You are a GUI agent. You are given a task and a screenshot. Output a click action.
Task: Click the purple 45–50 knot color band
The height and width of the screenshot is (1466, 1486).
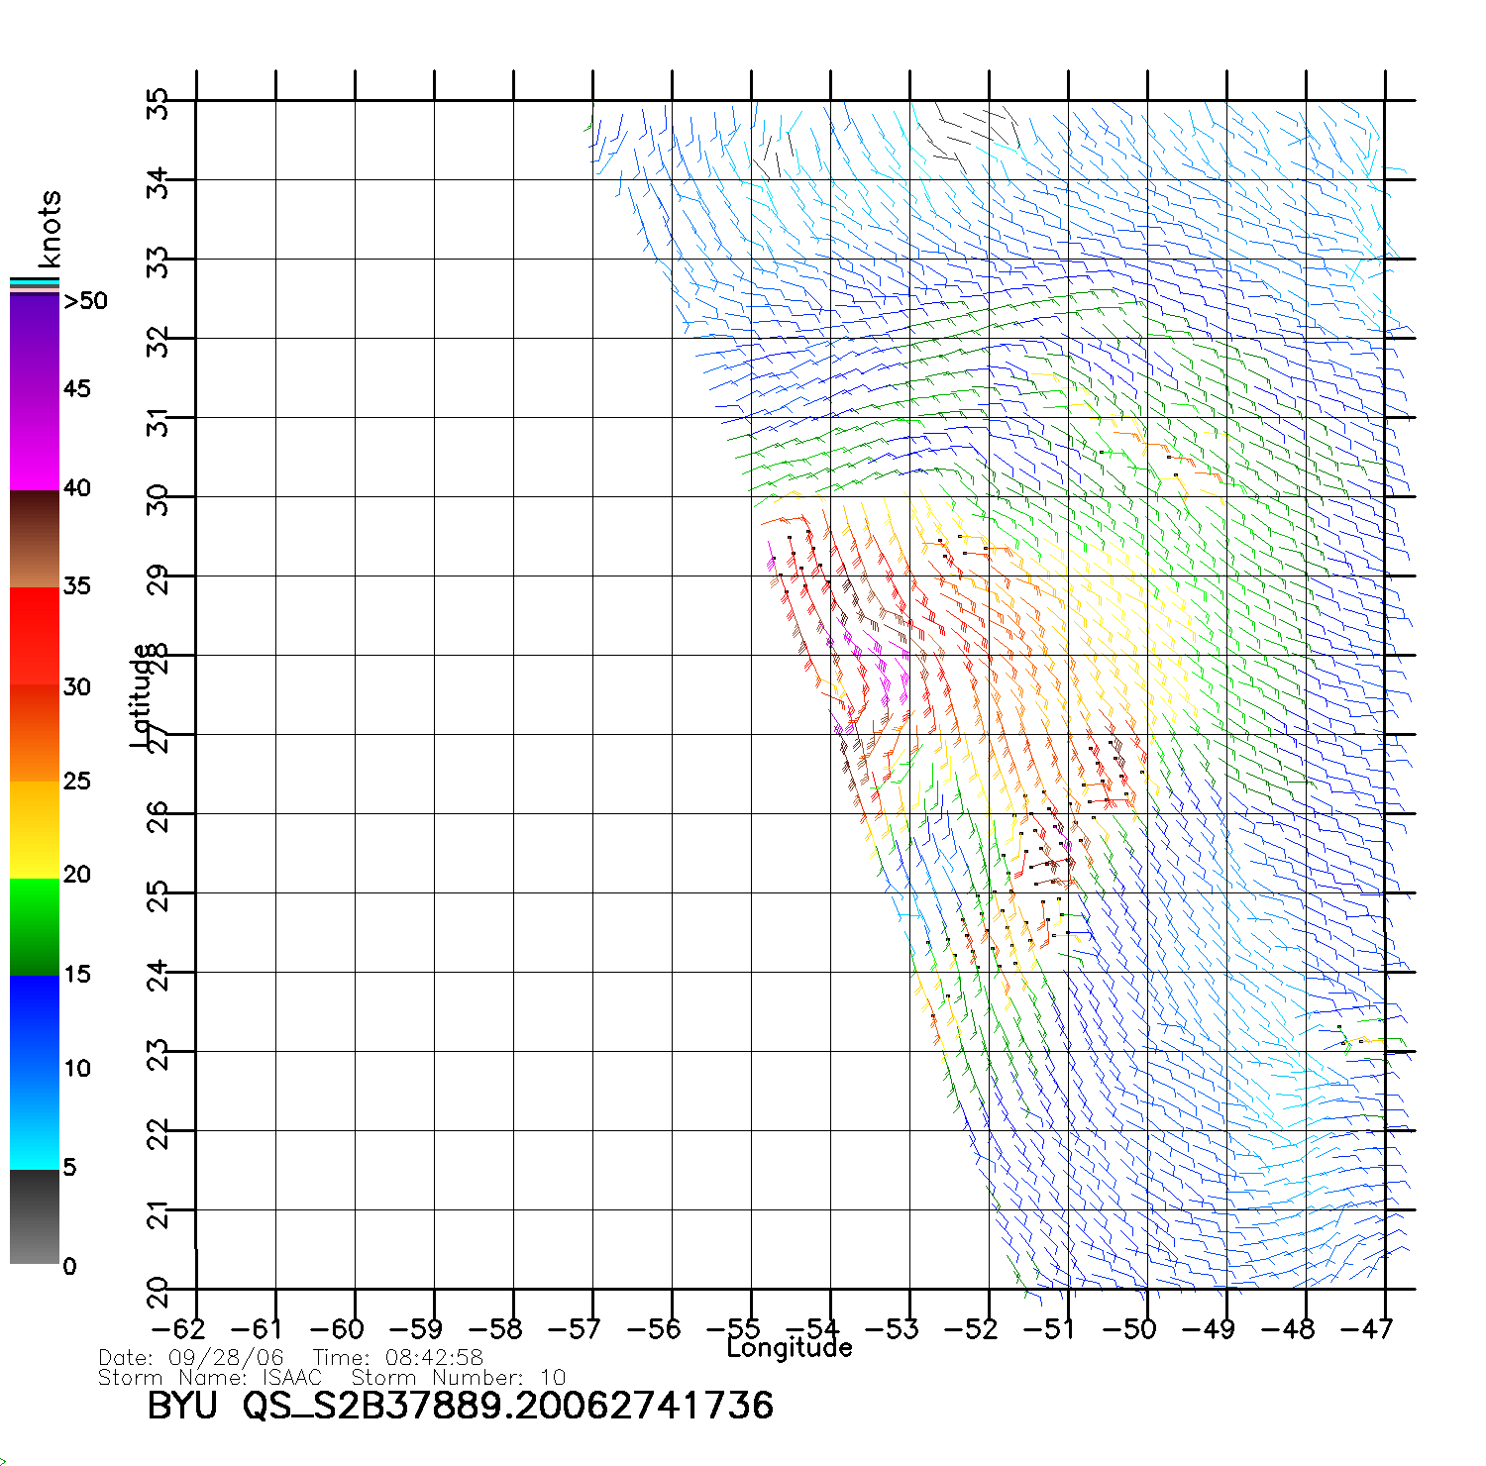pos(35,344)
